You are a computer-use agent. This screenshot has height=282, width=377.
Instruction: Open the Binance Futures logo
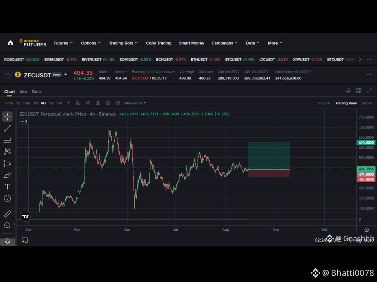pos(33,43)
